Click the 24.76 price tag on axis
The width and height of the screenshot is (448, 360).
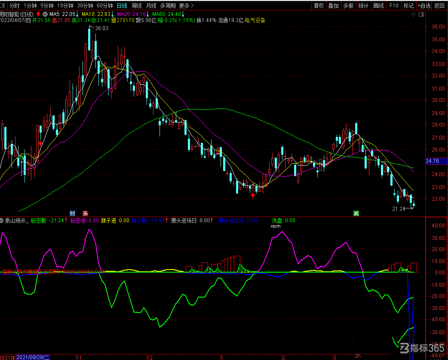tap(436, 161)
